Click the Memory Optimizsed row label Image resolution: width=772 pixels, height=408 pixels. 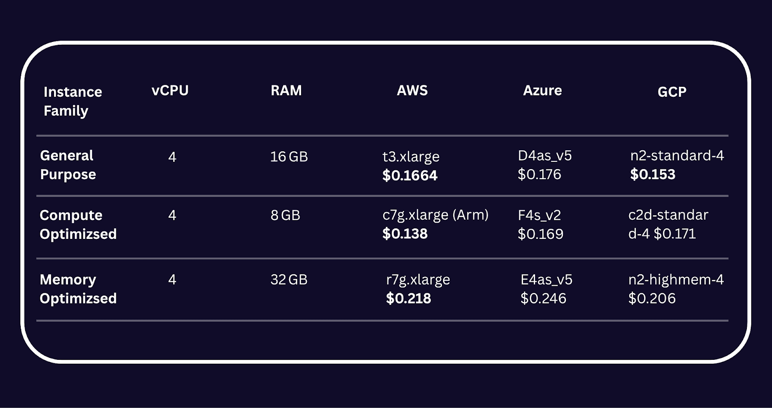(78, 289)
